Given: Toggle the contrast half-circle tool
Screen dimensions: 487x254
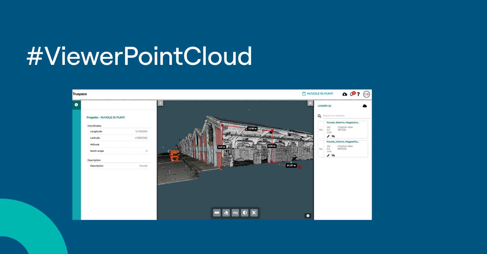Looking at the screenshot, I should (245, 213).
